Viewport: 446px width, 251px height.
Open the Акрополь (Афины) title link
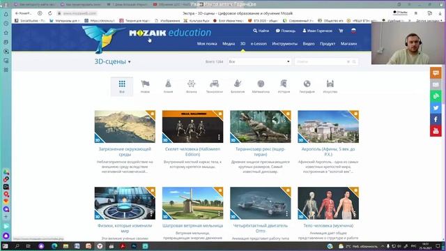328,152
